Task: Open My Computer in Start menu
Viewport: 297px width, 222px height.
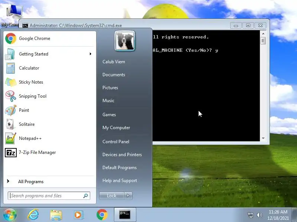Action: point(116,128)
